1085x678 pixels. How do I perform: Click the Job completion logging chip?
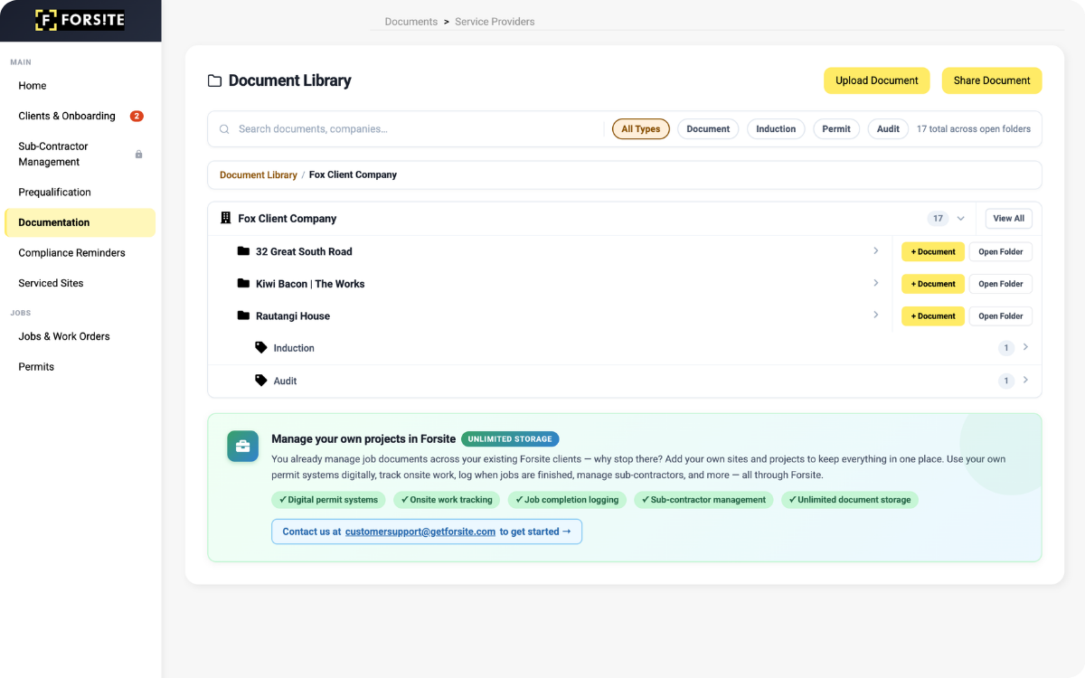pos(567,500)
